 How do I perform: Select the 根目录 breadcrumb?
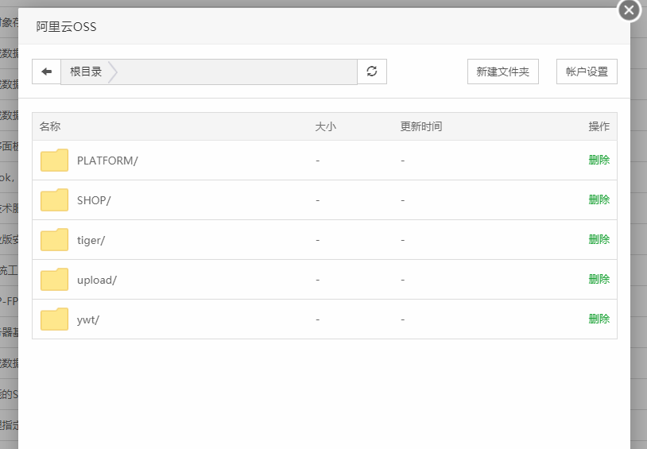[86, 72]
